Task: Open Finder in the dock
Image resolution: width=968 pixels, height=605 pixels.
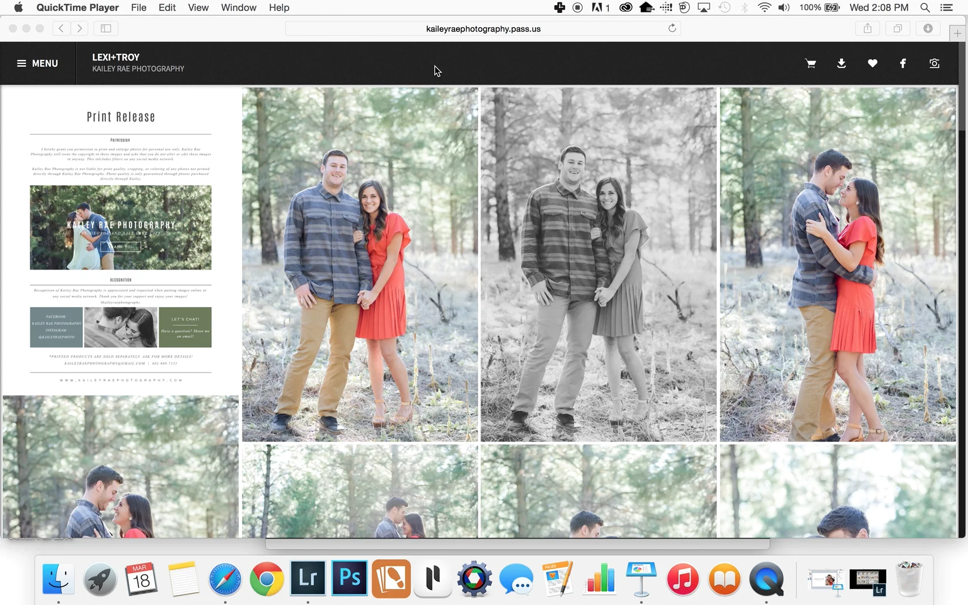Action: tap(58, 579)
